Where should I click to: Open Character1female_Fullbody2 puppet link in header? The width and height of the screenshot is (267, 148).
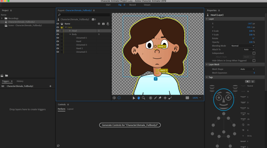[79, 10]
